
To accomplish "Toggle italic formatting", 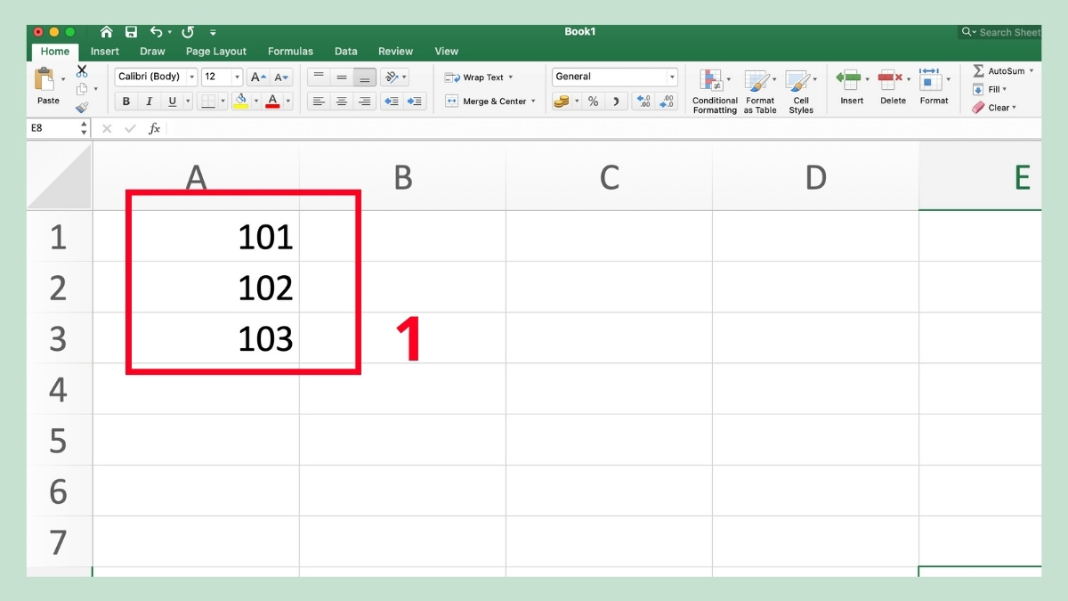I will [149, 101].
